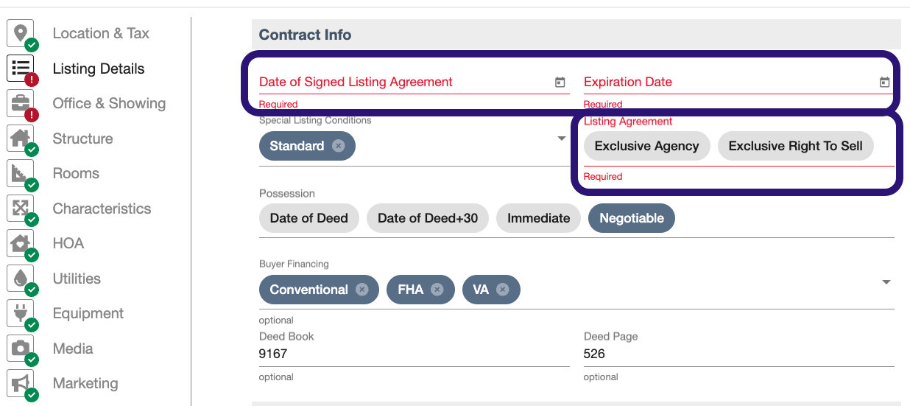Select the Marketing megaphone icon
The height and width of the screenshot is (406, 910).
(x=21, y=383)
